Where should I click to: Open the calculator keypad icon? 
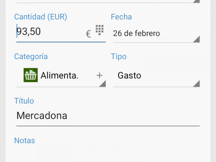tap(100, 30)
